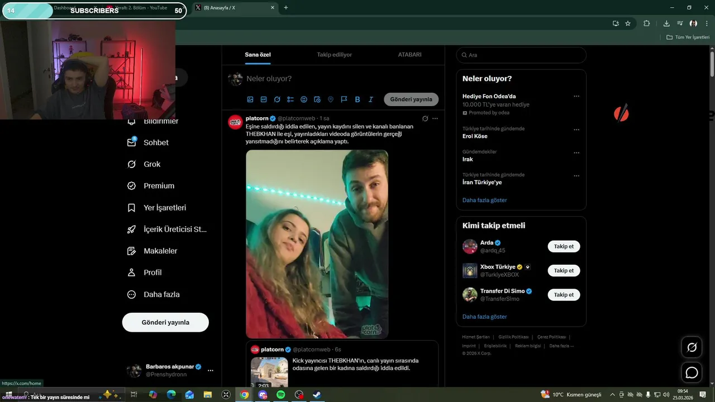Expand Daha fazla in the sidebar
The height and width of the screenshot is (402, 715).
[154, 294]
